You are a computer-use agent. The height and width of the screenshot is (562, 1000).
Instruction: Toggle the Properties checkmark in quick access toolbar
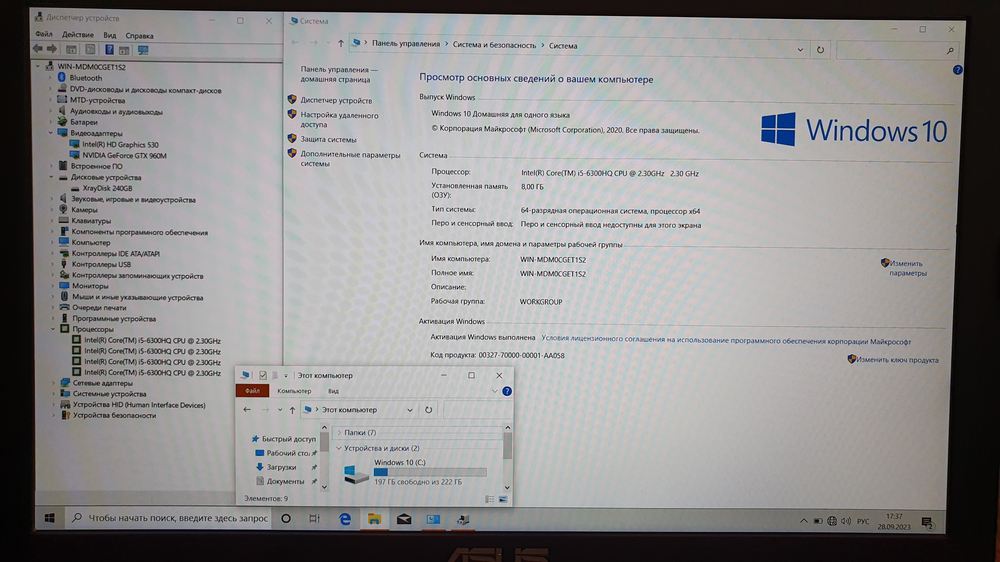pyautogui.click(x=263, y=375)
